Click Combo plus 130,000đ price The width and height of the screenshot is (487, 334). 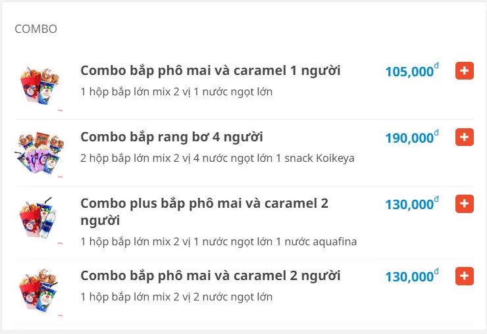click(409, 204)
